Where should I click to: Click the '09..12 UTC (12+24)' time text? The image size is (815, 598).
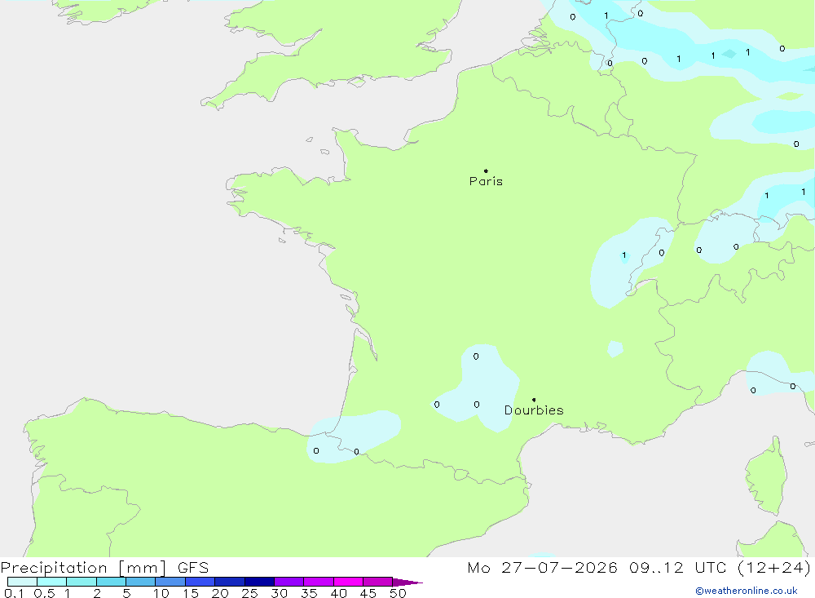click(720, 567)
